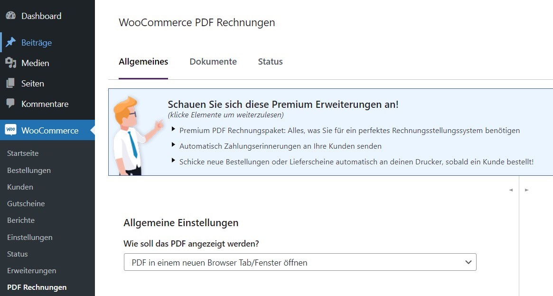The width and height of the screenshot is (553, 296).
Task: Click the WooCommerce Woo logo icon
Action: click(x=10, y=130)
